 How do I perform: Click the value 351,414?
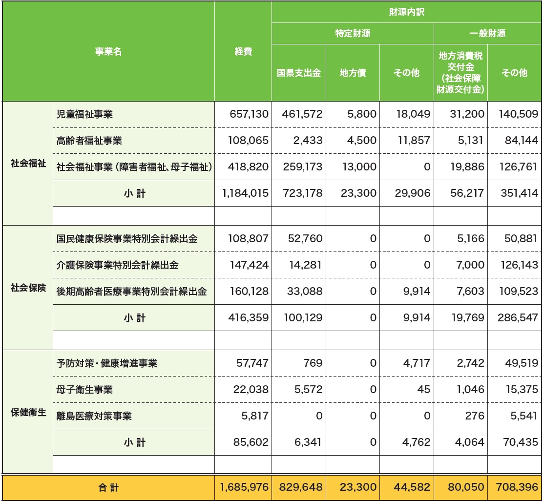point(520,193)
